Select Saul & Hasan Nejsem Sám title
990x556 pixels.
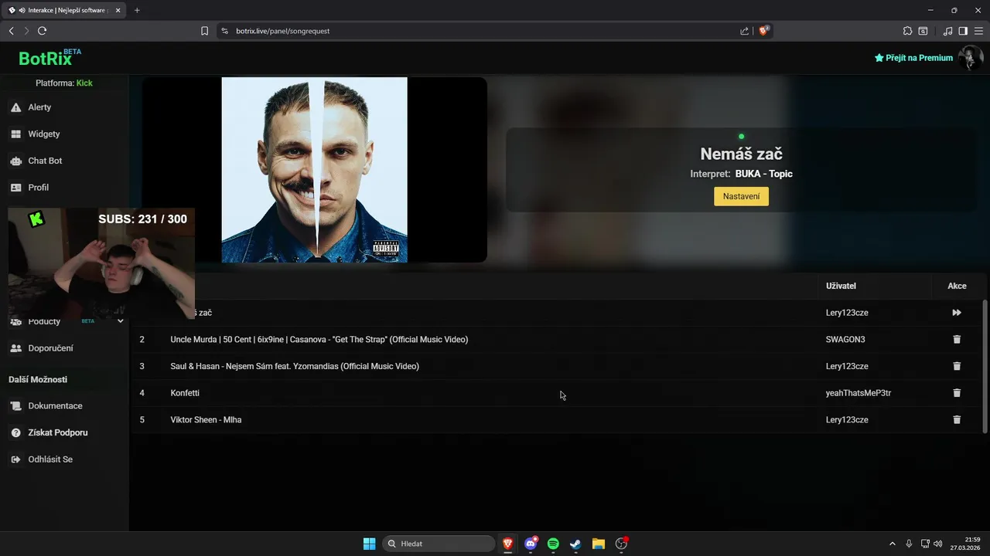click(295, 366)
